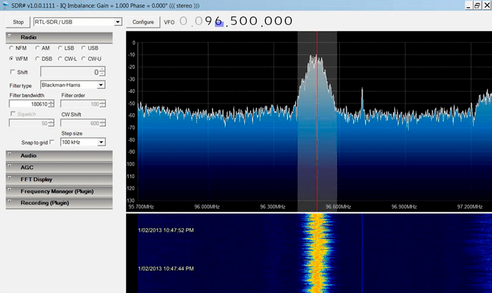Screen dimensions: 492x293
Task: Expand the AGC panel
Action: tap(9, 166)
